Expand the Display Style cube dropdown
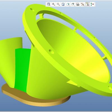112x112 pixels. [x=68, y=4]
